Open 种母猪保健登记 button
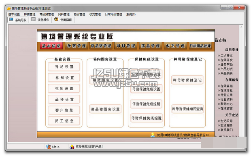 pos(187,80)
